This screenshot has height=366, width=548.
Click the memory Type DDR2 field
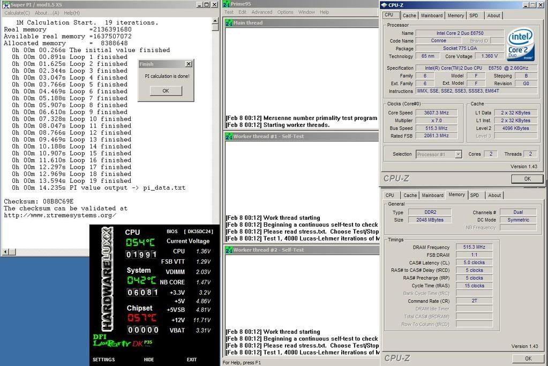tap(430, 212)
